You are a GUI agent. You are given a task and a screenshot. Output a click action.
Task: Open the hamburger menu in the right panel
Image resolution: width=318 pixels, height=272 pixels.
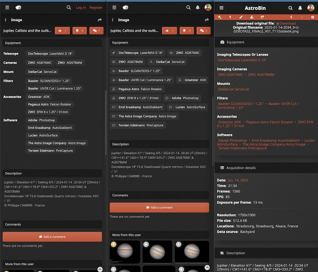pyautogui.click(x=221, y=8)
